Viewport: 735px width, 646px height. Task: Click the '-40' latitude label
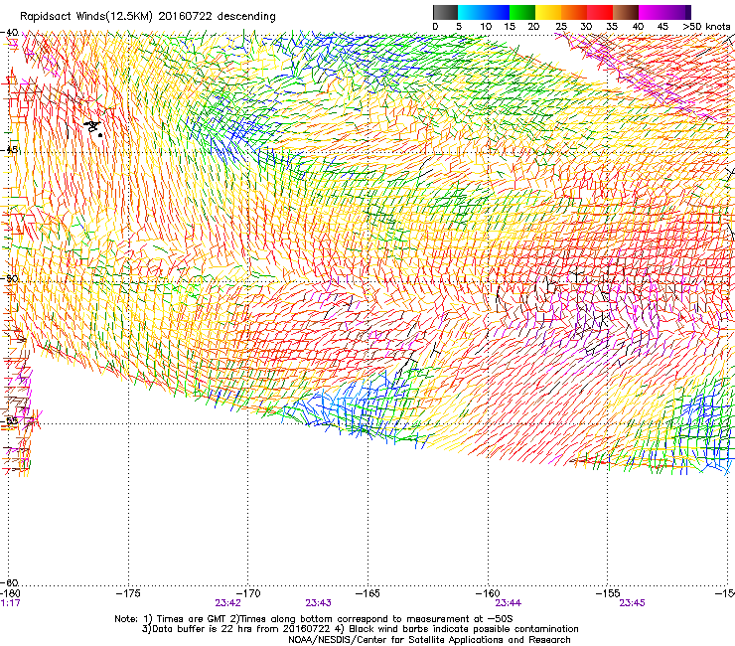pyautogui.click(x=10, y=33)
